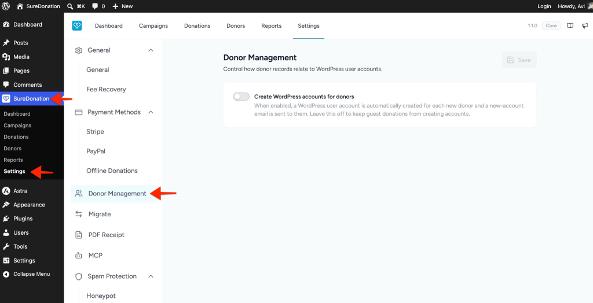Click the search magnifier icon in admin bar
Screen dimensions: 593x303
click(70, 6)
